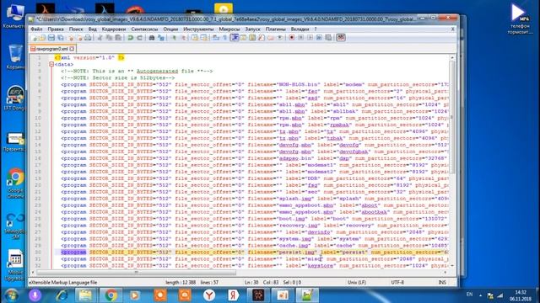Toggle synchronized horizontal scrolling
The height and width of the screenshot is (303, 540).
(x=204, y=38)
